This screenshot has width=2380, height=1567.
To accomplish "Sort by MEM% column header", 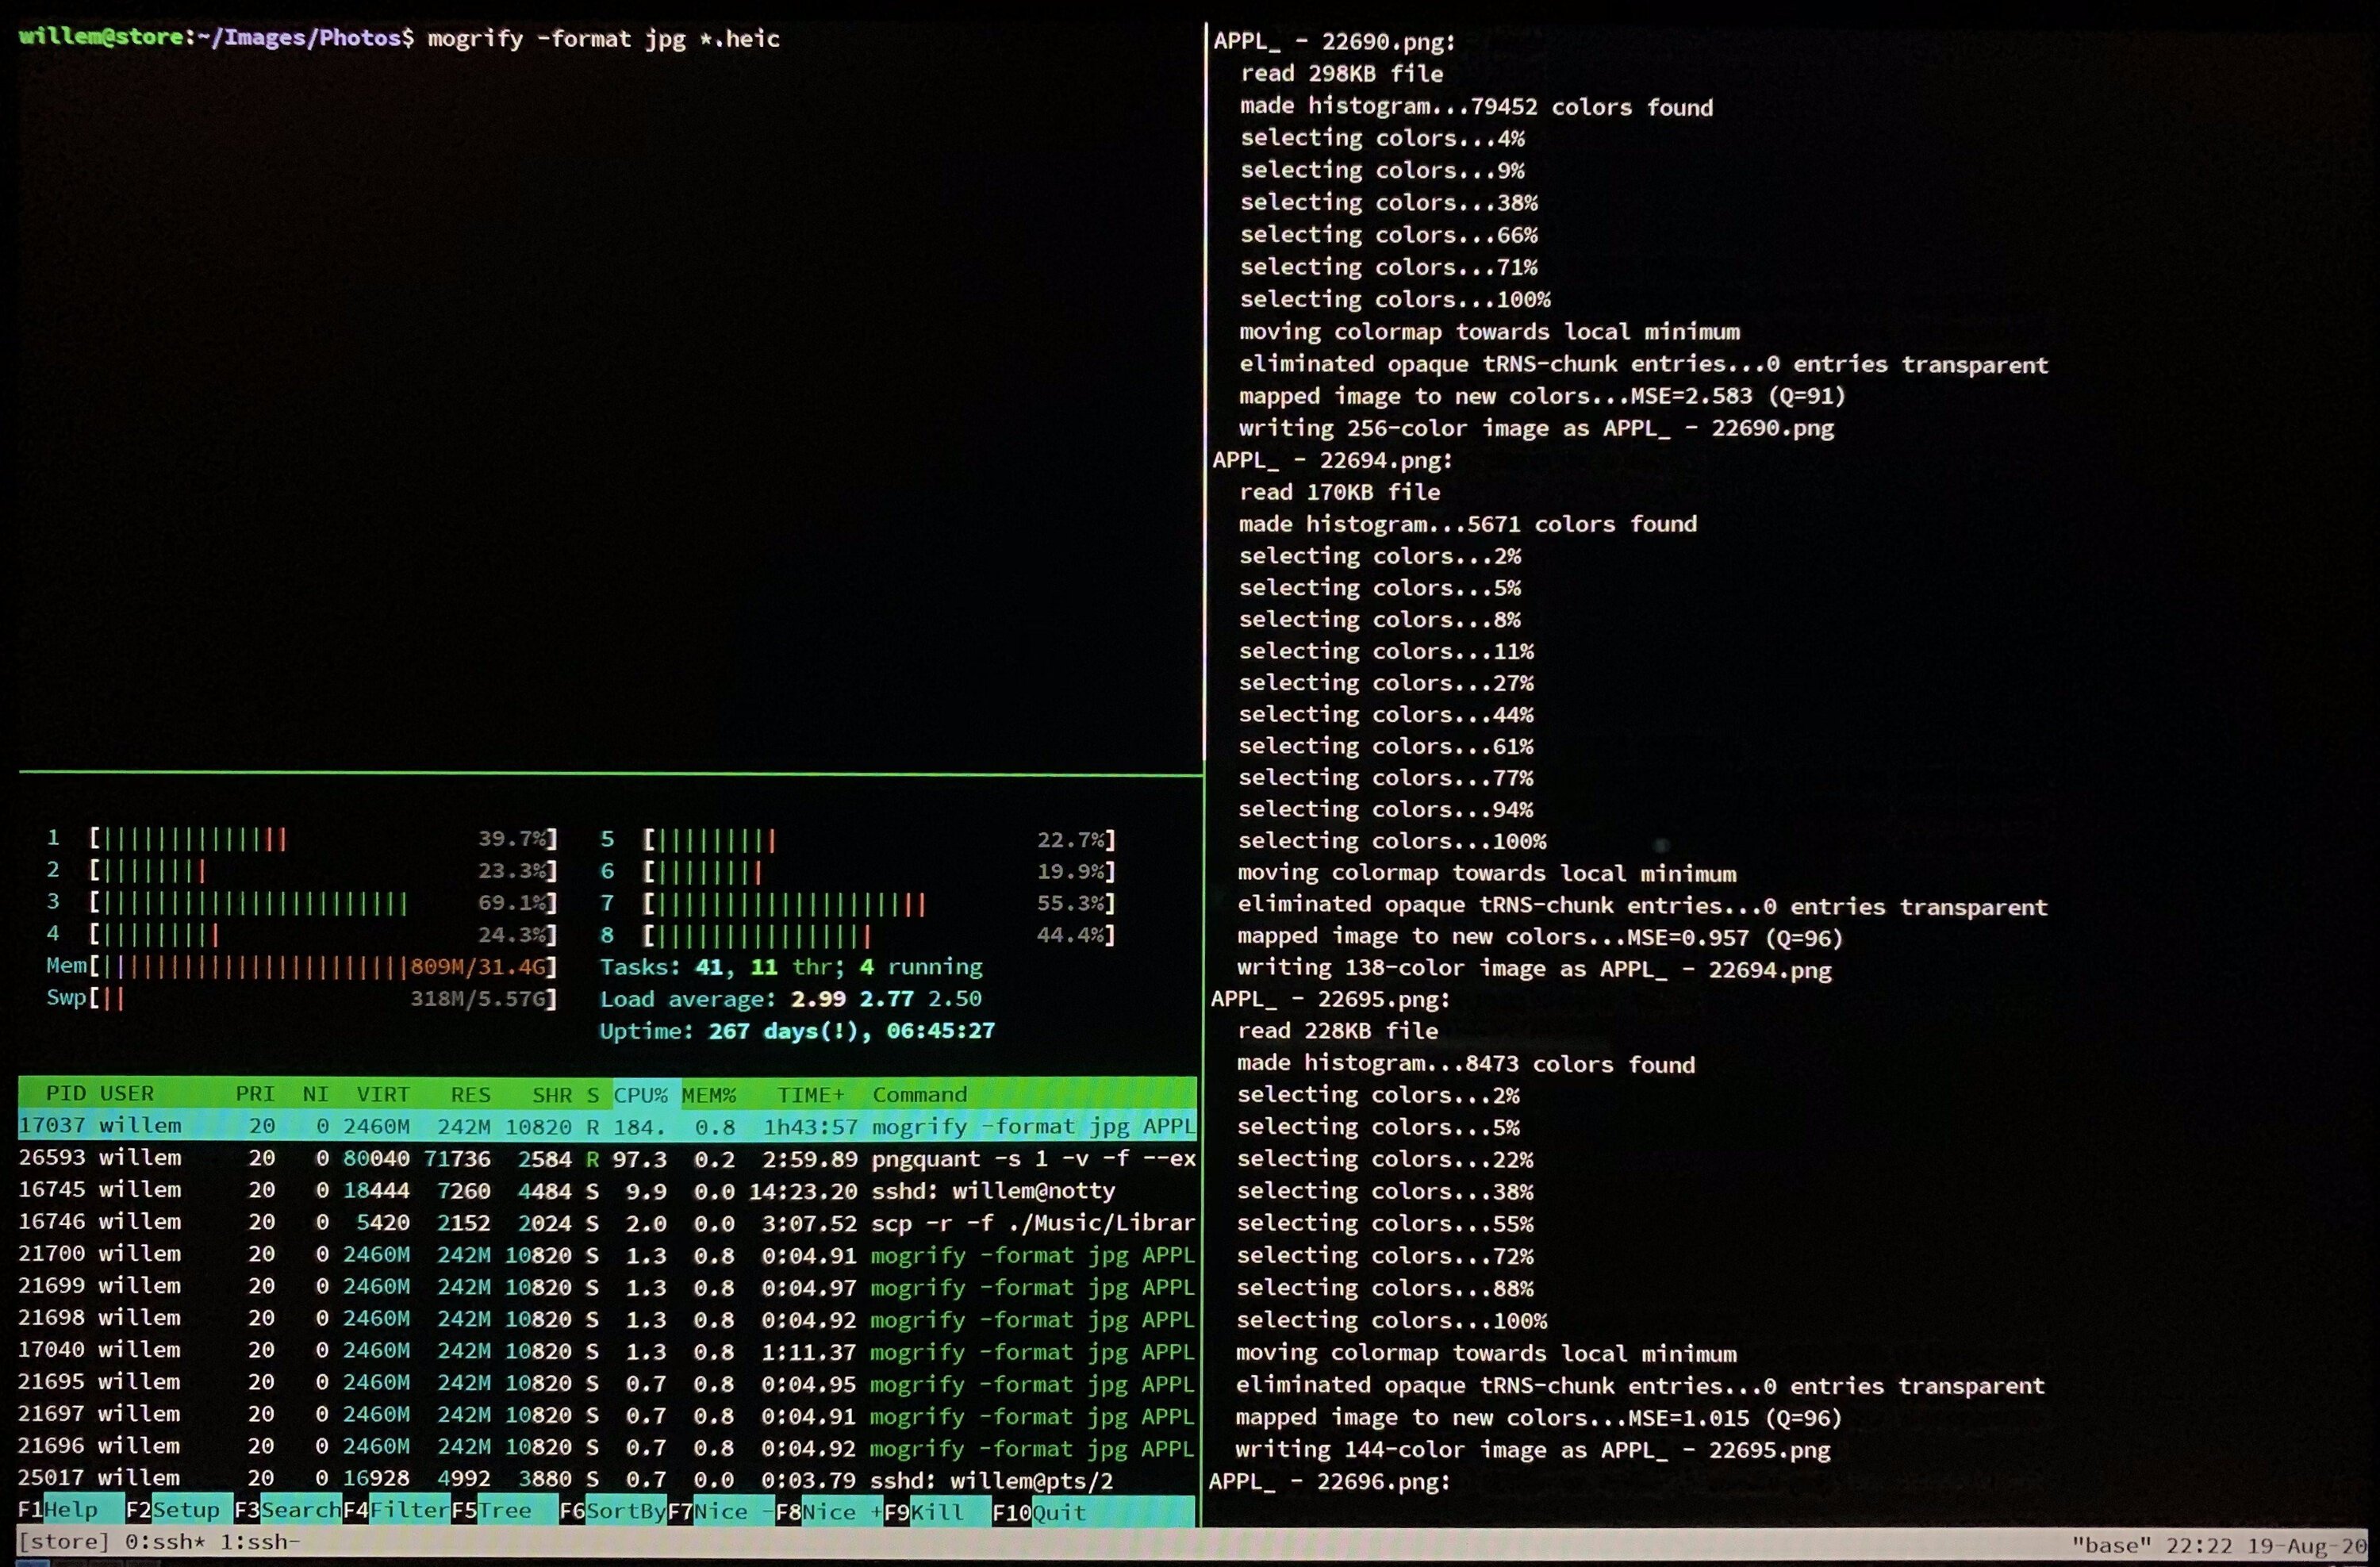I will tap(708, 1095).
